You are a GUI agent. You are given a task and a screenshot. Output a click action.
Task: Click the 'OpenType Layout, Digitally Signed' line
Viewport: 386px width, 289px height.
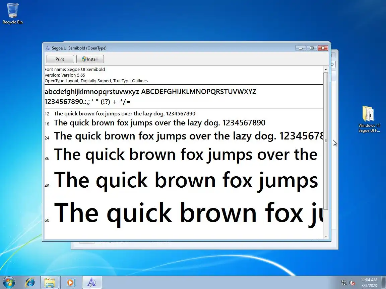[x=96, y=81]
